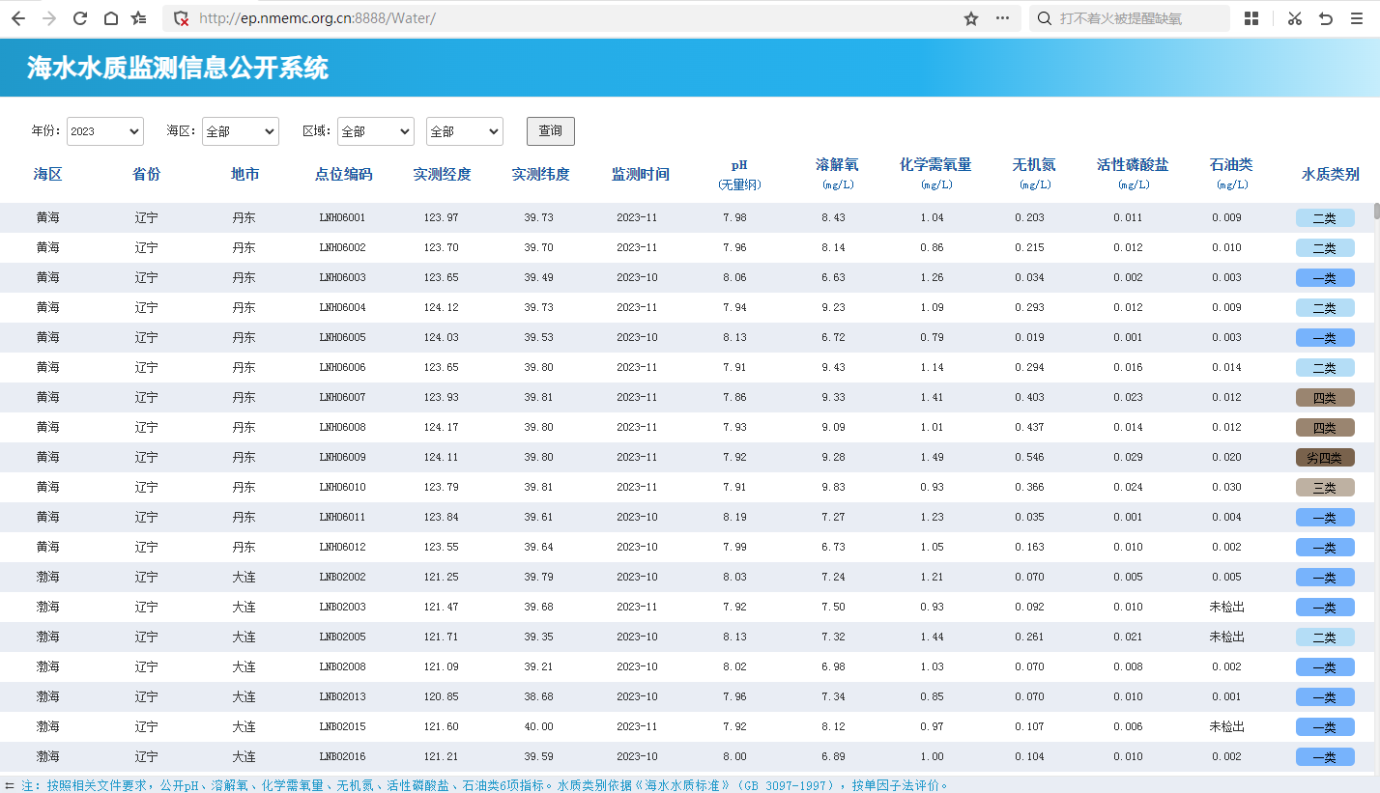Click the insecure site shield icon
The image size is (1380, 793).
point(181,18)
